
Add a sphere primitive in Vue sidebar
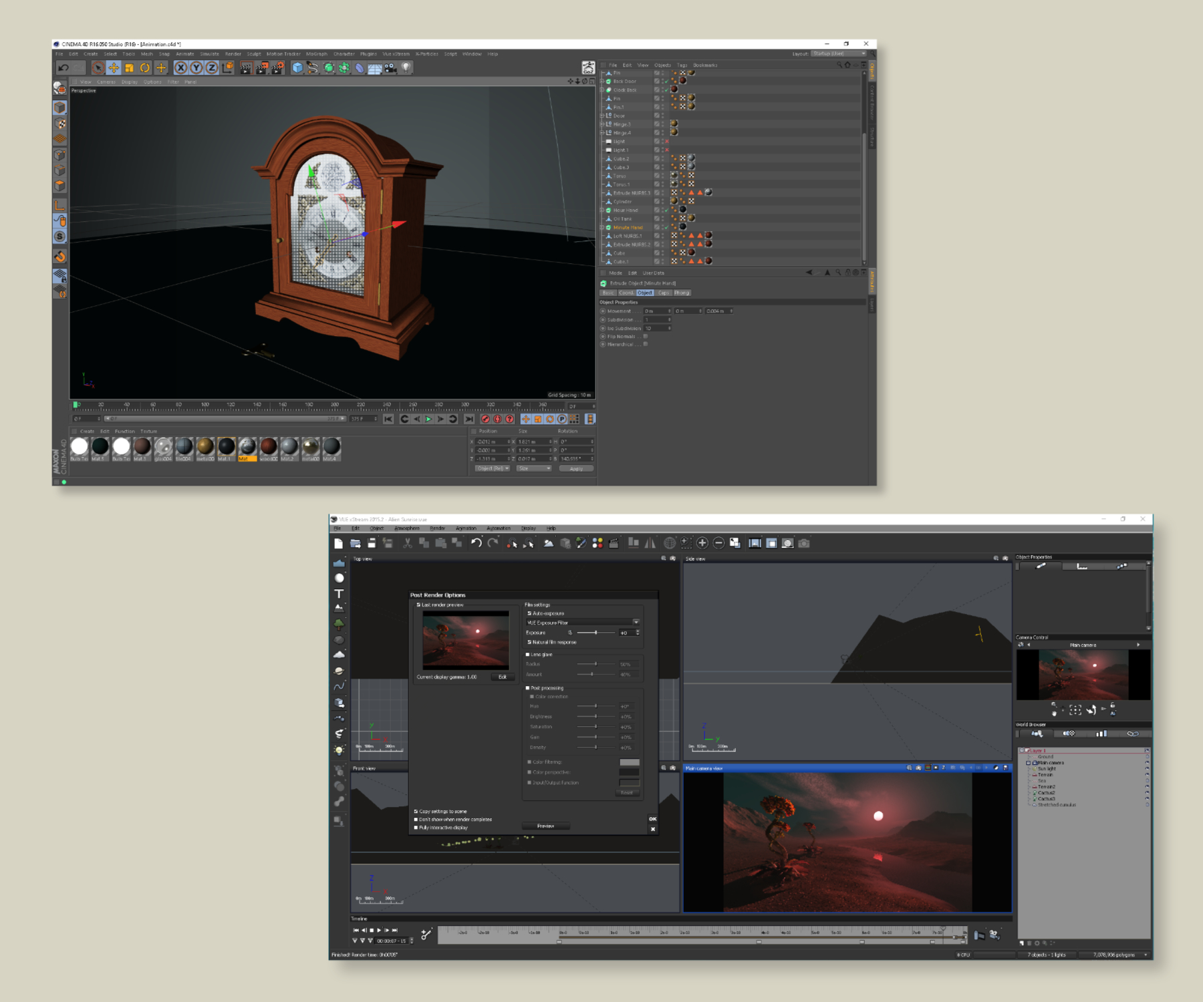click(x=340, y=578)
